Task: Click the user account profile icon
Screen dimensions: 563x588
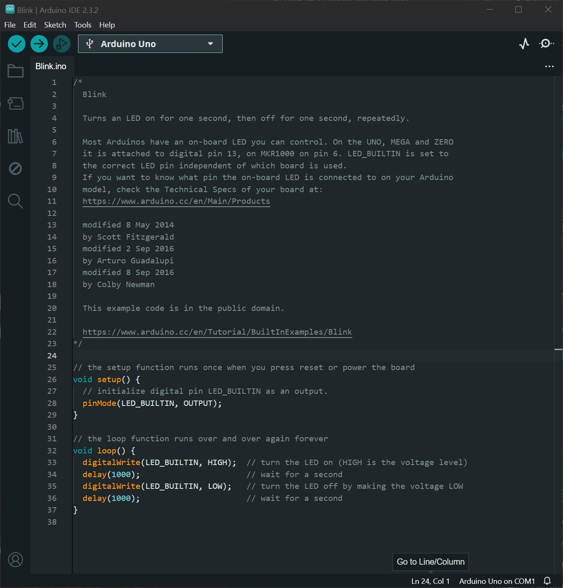Action: [x=15, y=560]
